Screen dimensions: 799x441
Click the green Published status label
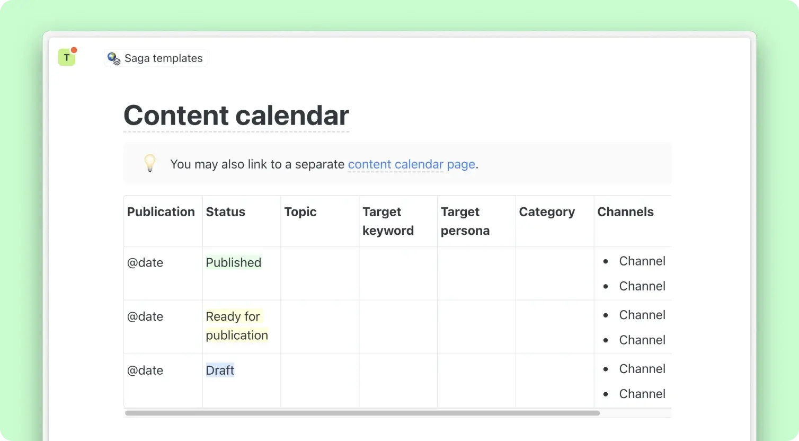point(233,262)
